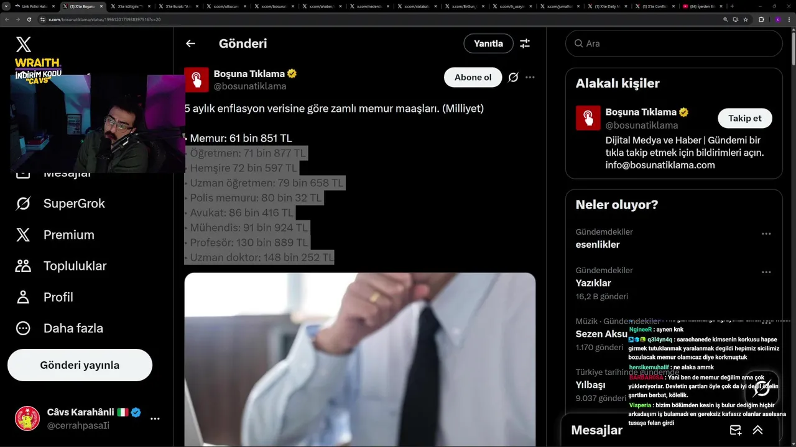Switch to the Link Polisi tab

pyautogui.click(x=35, y=6)
